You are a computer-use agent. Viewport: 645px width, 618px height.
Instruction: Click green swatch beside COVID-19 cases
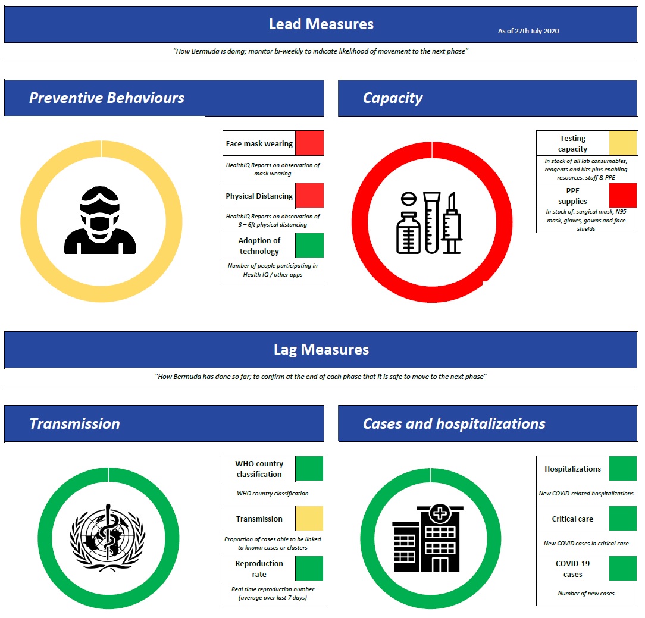click(x=623, y=569)
